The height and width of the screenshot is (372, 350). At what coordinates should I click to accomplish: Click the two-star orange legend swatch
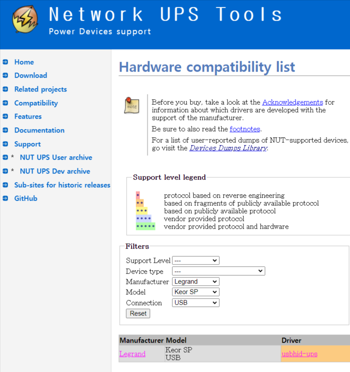click(140, 203)
